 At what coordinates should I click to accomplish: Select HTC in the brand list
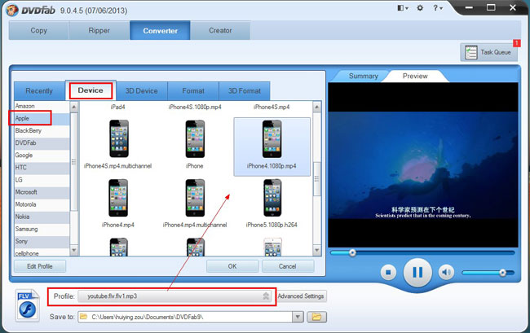42,168
